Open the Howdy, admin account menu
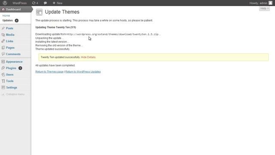 coord(258,3)
